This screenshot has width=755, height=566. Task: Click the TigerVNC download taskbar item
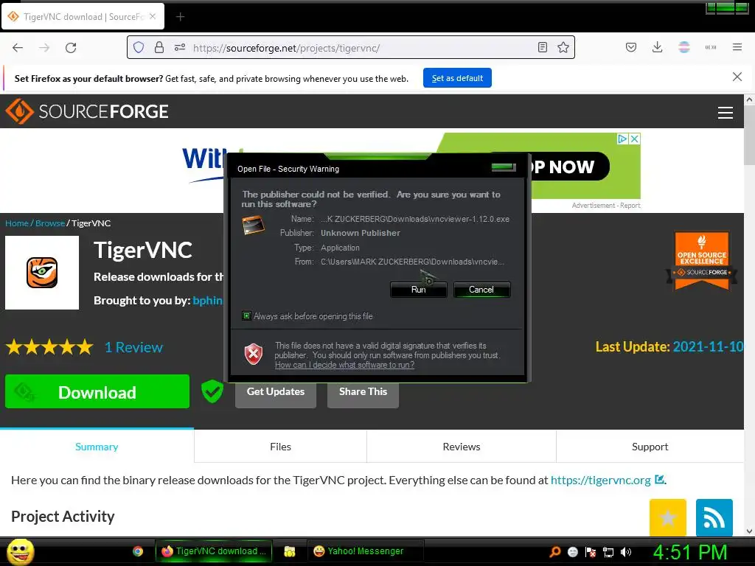214,551
